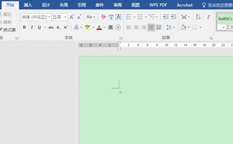Screen dimensions: 233x144
Task: Switch to the 插入 tab
Action: [28, 5]
